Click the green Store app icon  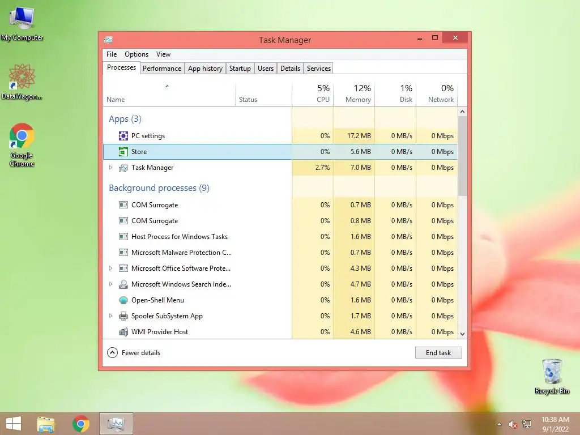[x=123, y=152]
